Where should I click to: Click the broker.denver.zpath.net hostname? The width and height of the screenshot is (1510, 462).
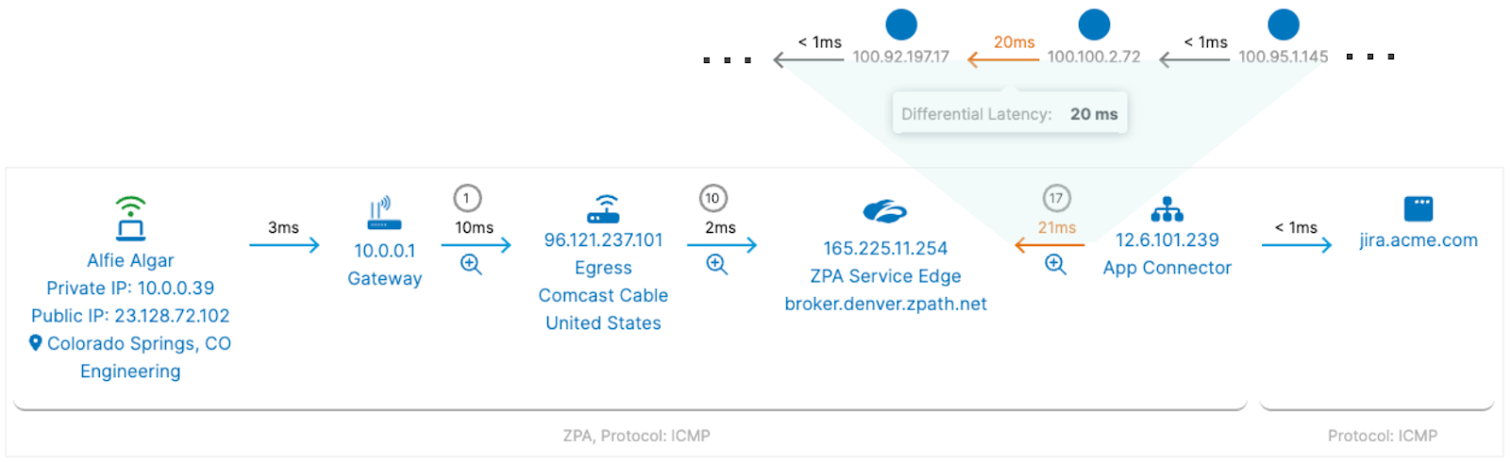[885, 304]
